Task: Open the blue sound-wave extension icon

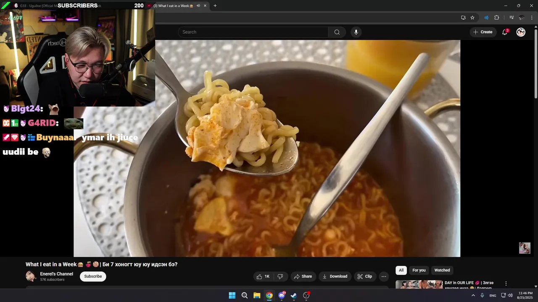Action: coord(486,18)
